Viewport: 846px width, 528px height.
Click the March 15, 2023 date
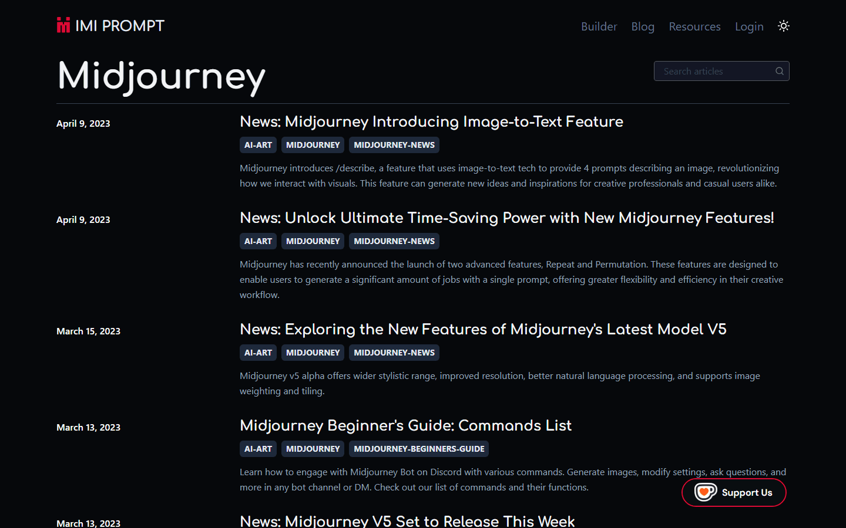(x=88, y=331)
